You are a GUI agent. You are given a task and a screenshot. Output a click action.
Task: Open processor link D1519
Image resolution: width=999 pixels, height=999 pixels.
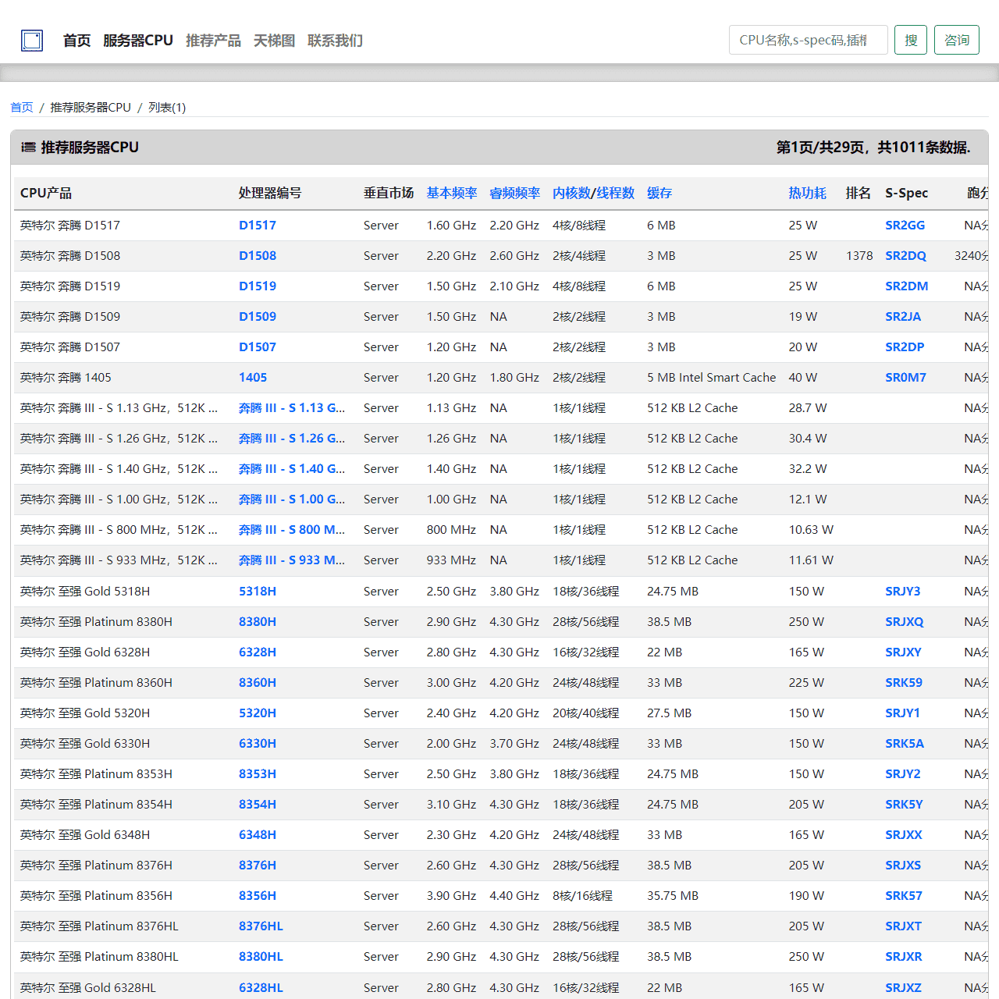[258, 286]
